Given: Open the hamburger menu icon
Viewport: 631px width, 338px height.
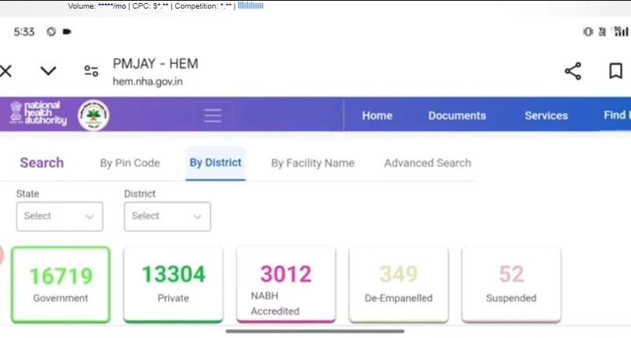Looking at the screenshot, I should [x=213, y=116].
